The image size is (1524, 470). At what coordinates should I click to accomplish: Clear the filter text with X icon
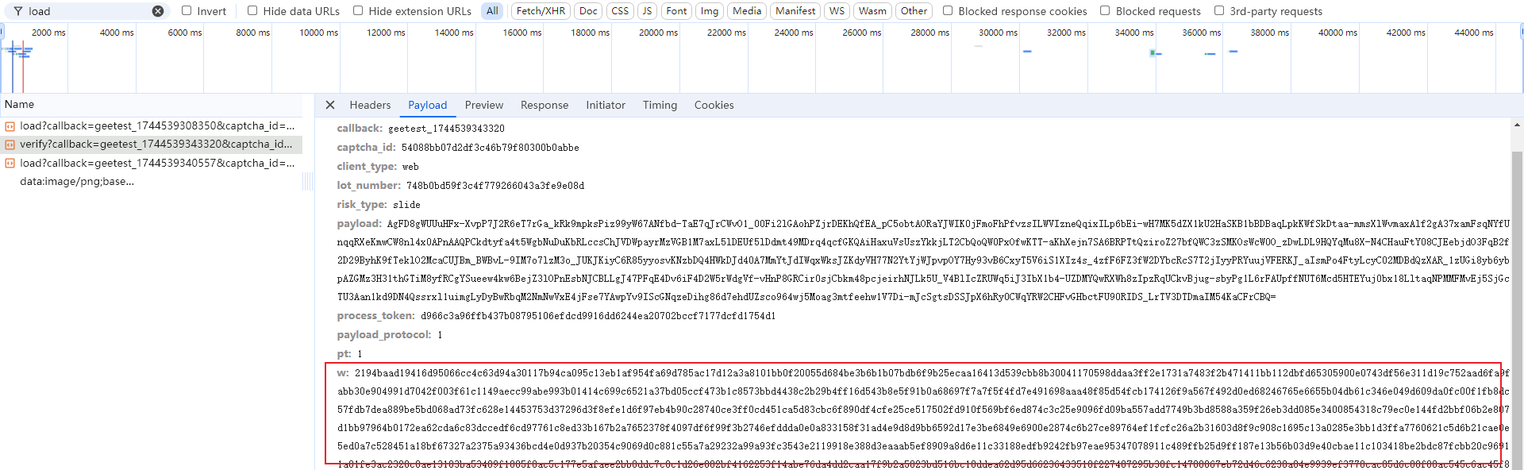158,11
